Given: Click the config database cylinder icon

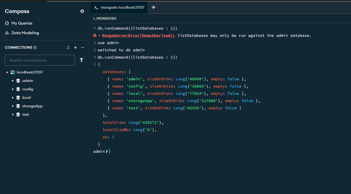Looking at the screenshot, I should pyautogui.click(x=18, y=89).
